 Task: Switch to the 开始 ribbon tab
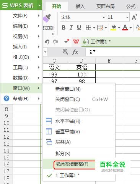click(57, 7)
